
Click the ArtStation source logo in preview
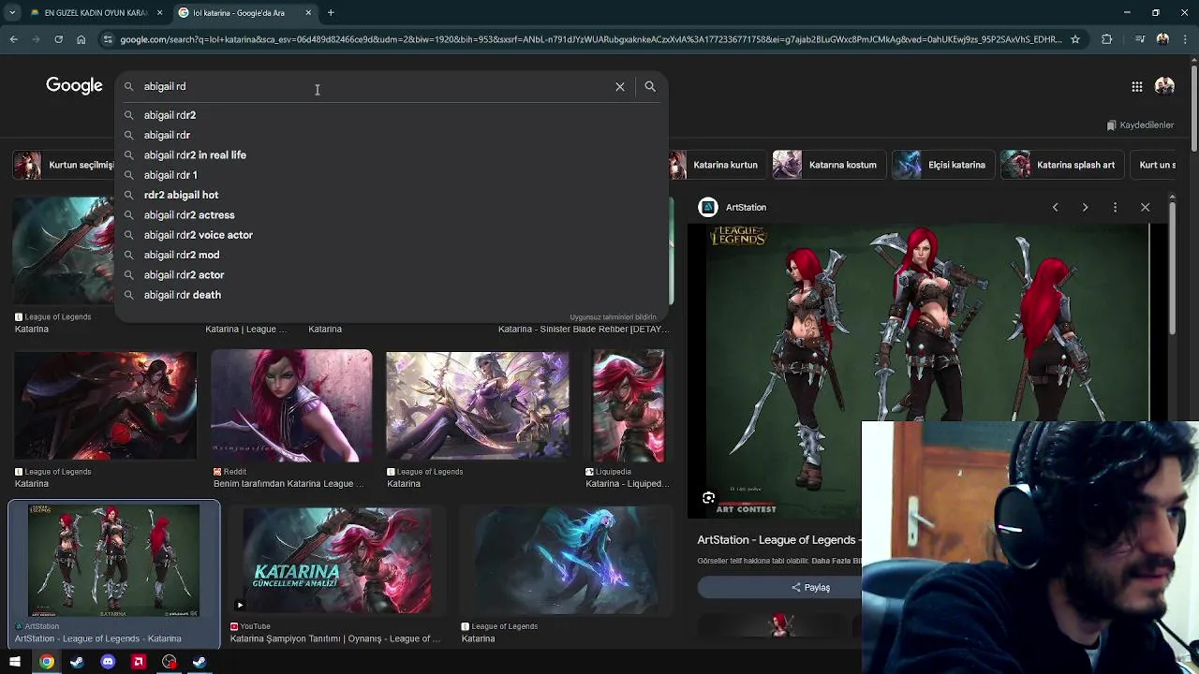pos(708,207)
